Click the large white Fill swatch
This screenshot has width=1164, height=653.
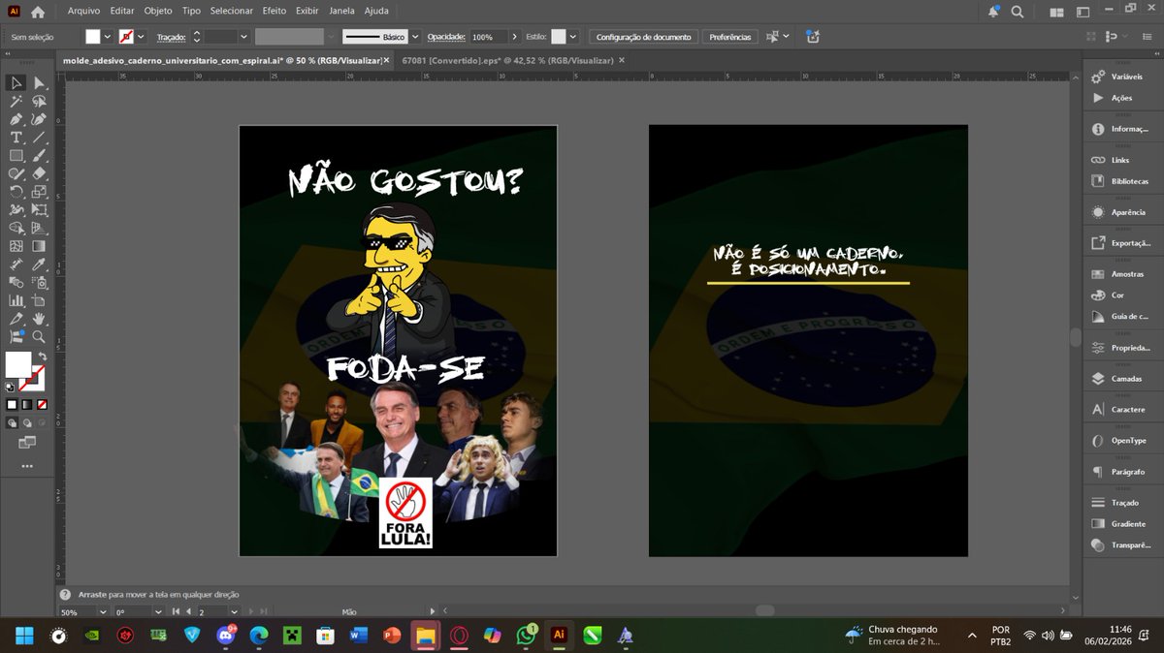(x=17, y=364)
